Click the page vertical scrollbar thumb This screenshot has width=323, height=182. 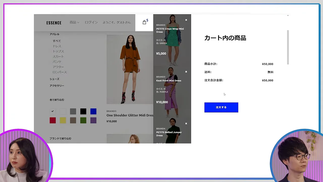pos(288,47)
